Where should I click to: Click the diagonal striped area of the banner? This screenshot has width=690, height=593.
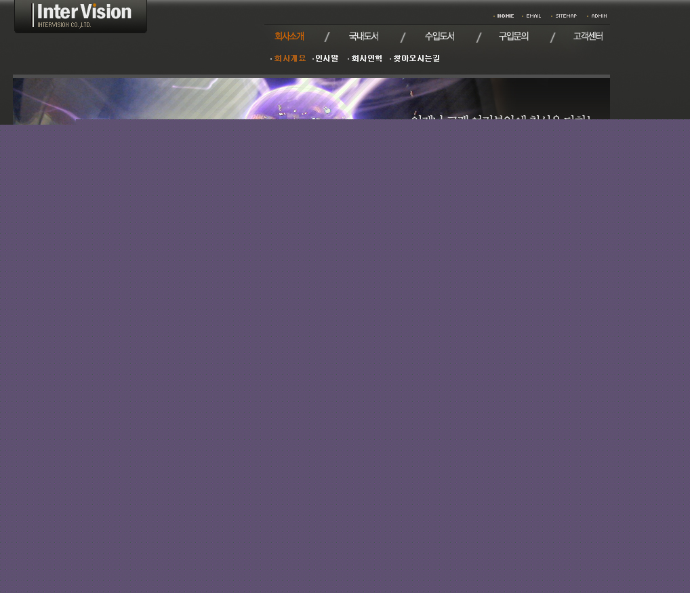[169, 98]
